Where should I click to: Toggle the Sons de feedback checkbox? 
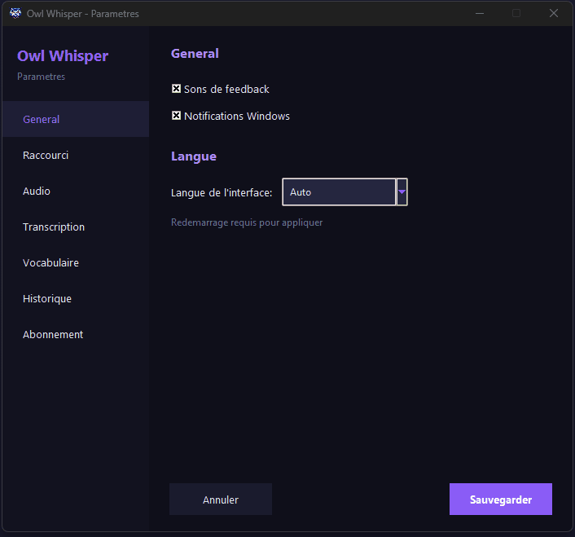[177, 89]
